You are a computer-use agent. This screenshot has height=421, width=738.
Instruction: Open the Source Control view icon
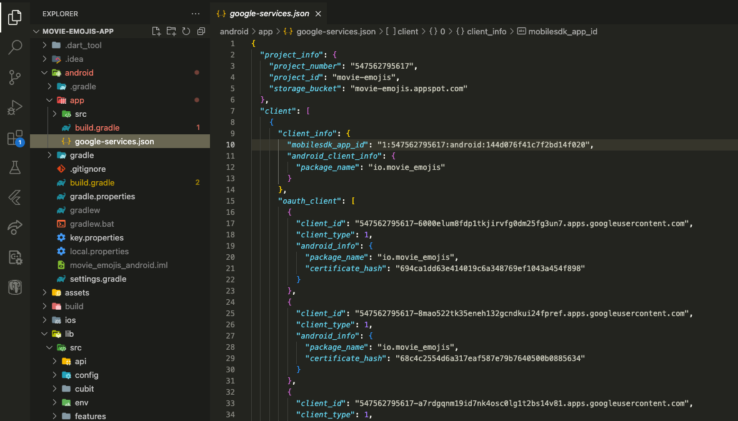[14, 77]
